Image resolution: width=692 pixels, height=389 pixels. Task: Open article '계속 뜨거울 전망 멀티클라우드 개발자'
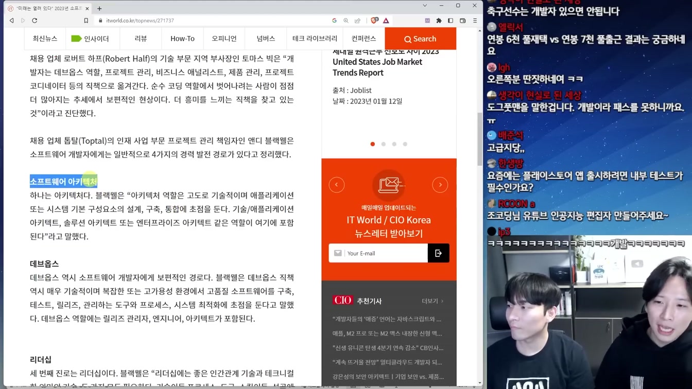pyautogui.click(x=387, y=362)
